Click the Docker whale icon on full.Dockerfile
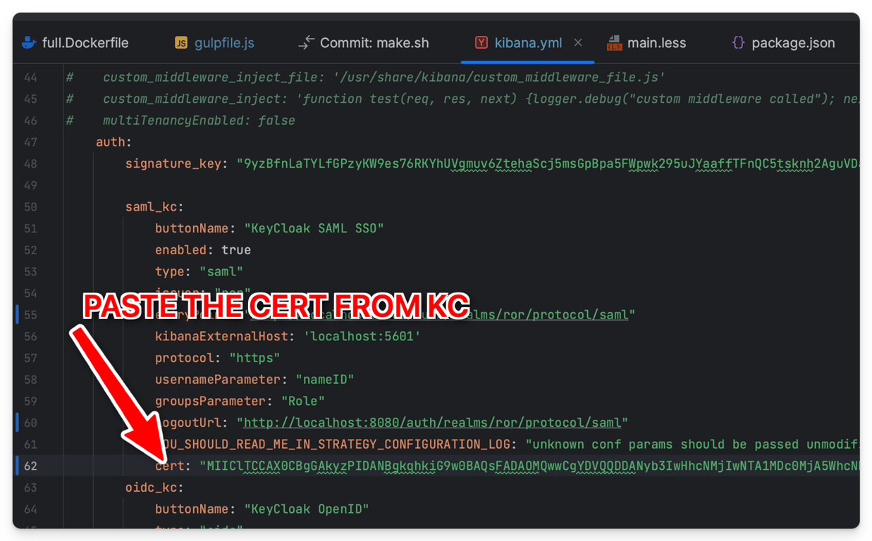The width and height of the screenshot is (872, 541). pos(29,43)
